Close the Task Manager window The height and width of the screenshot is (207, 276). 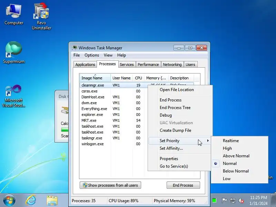[201, 48]
